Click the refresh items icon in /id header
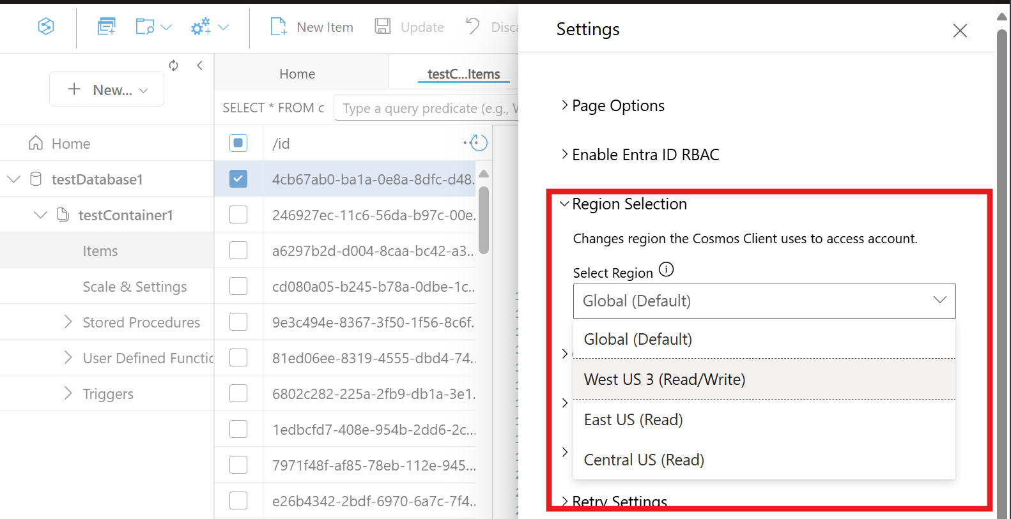This screenshot has width=1011, height=519. [479, 143]
